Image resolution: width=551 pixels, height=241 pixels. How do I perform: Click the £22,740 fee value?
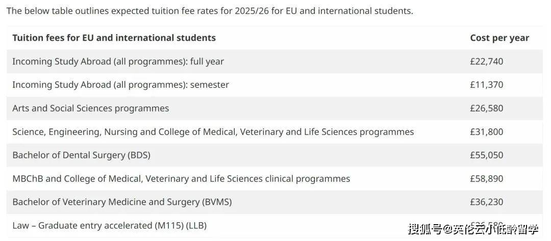click(487, 61)
